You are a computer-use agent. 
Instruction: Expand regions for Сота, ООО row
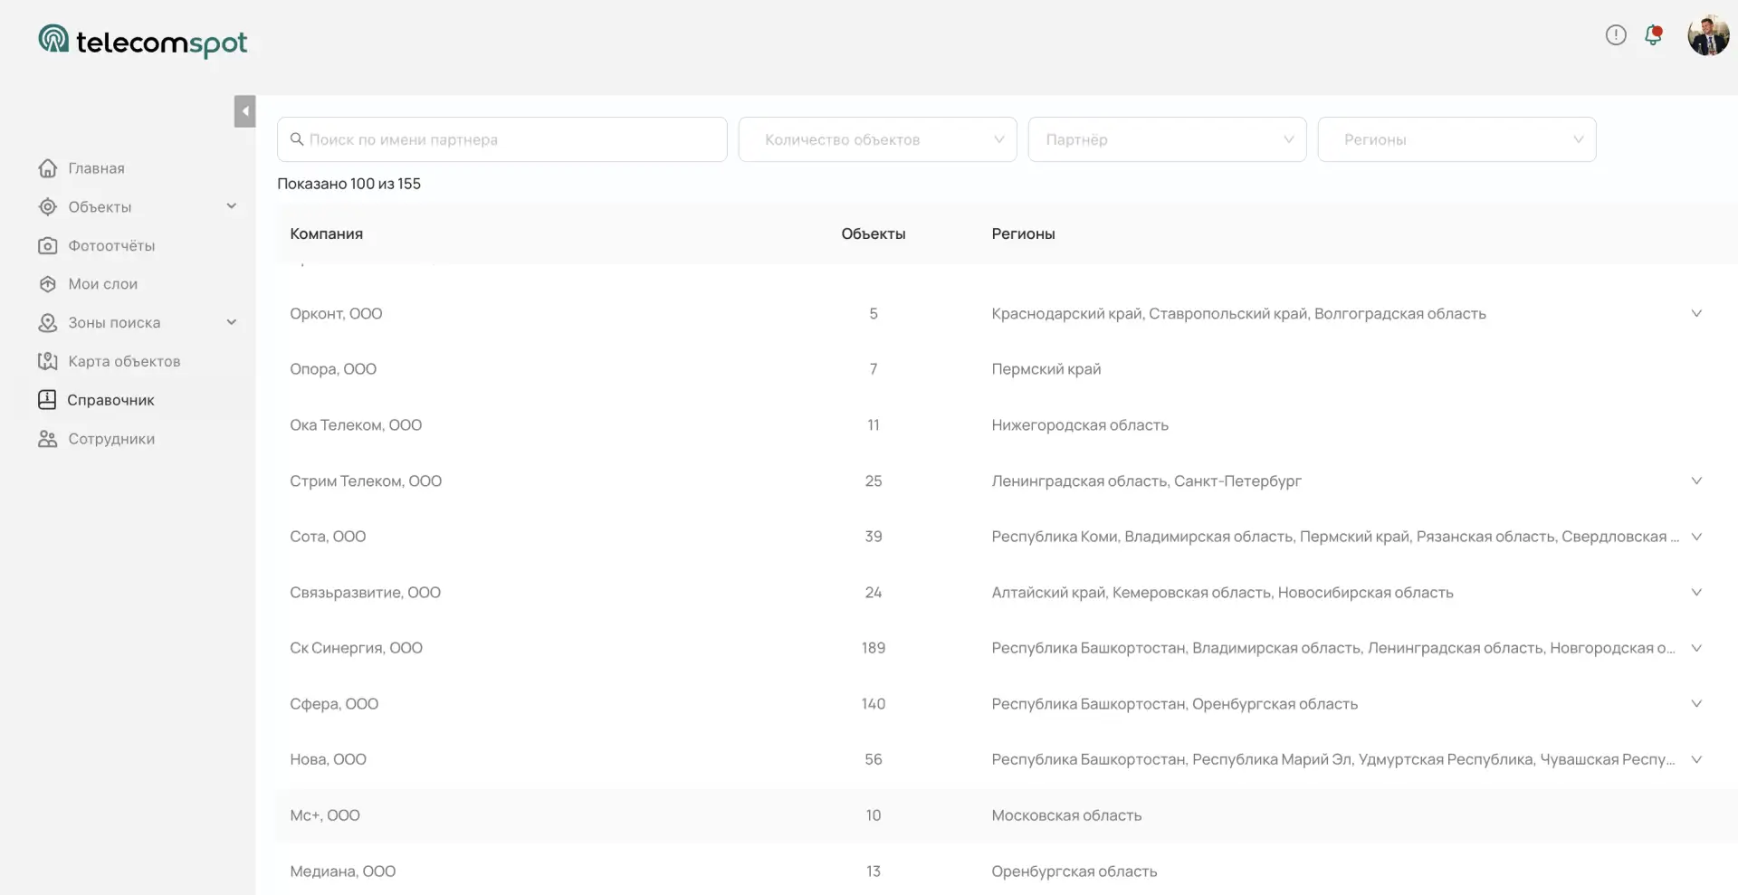click(1696, 537)
